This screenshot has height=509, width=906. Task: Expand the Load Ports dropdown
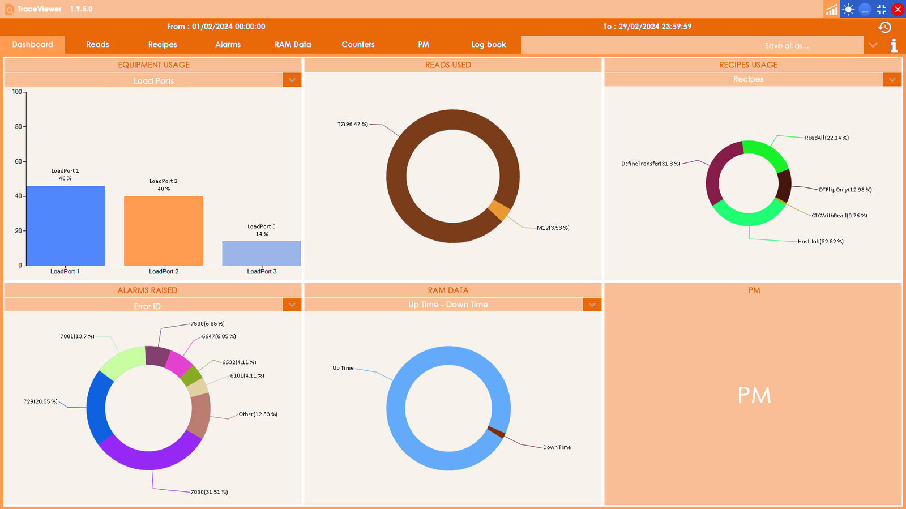pyautogui.click(x=292, y=80)
